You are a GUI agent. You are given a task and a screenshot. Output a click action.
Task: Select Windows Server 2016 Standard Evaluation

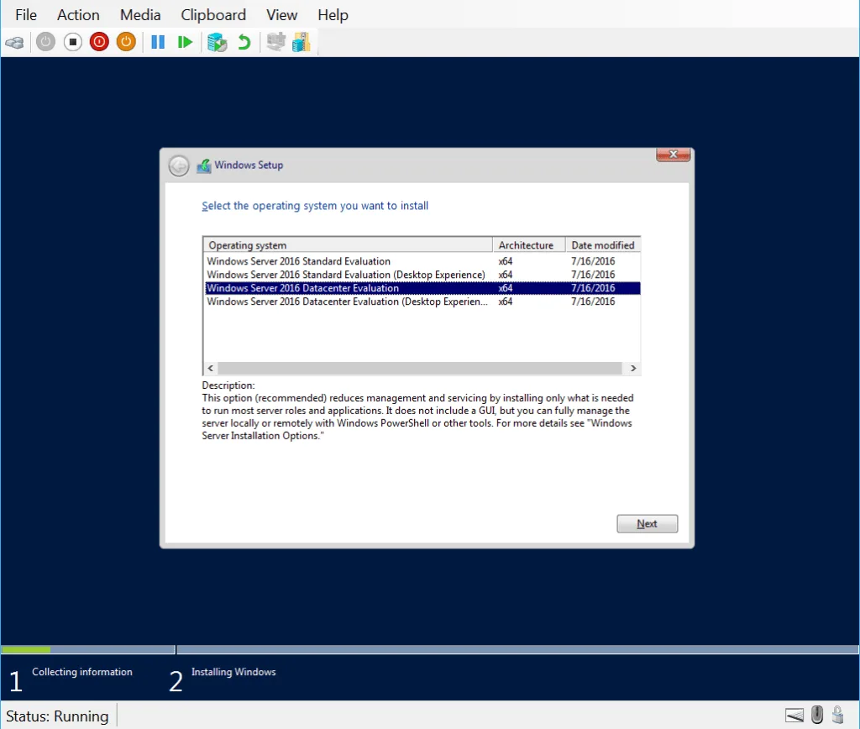422,261
